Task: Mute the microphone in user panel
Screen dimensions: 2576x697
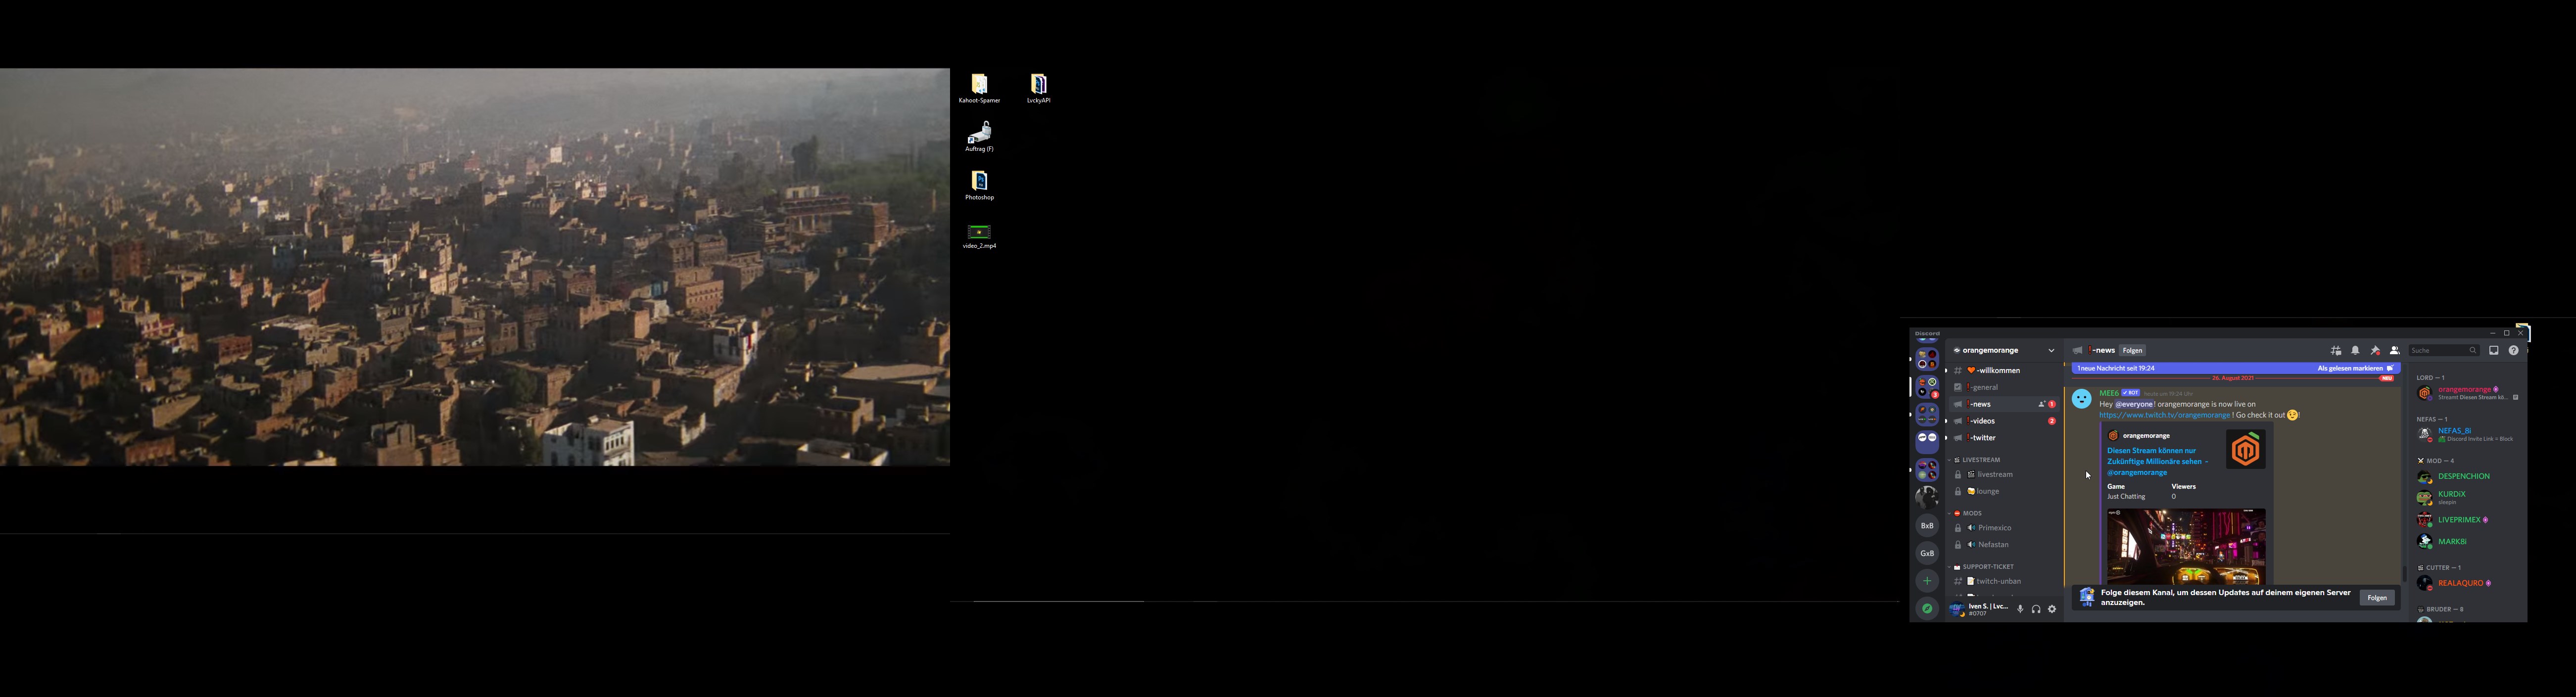Action: pos(2020,609)
